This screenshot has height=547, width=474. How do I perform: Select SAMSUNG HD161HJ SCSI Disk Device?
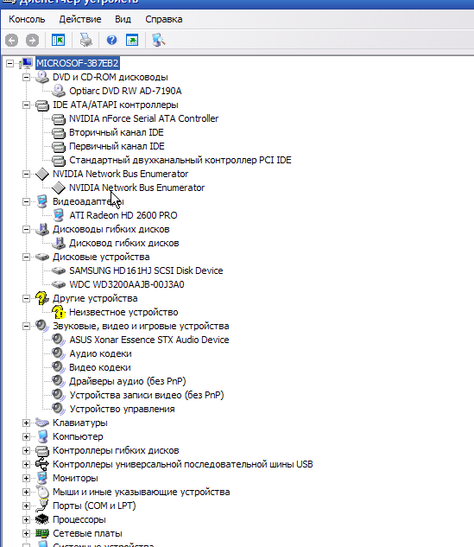click(x=146, y=270)
